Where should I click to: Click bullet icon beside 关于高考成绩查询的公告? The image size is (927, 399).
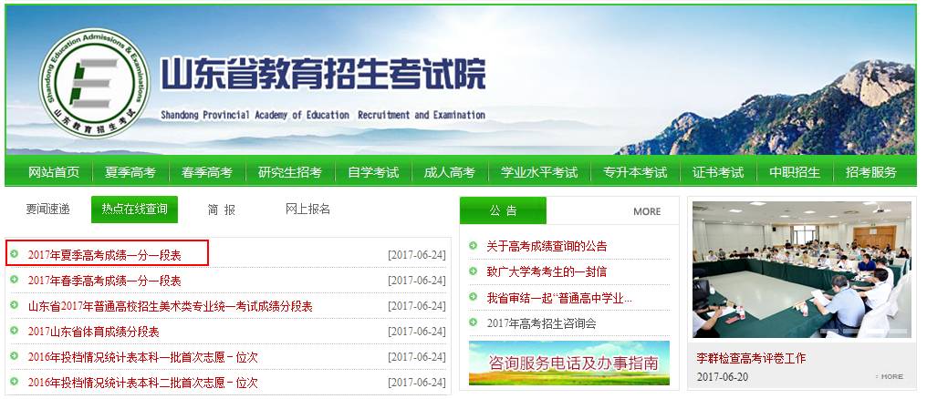pos(473,246)
